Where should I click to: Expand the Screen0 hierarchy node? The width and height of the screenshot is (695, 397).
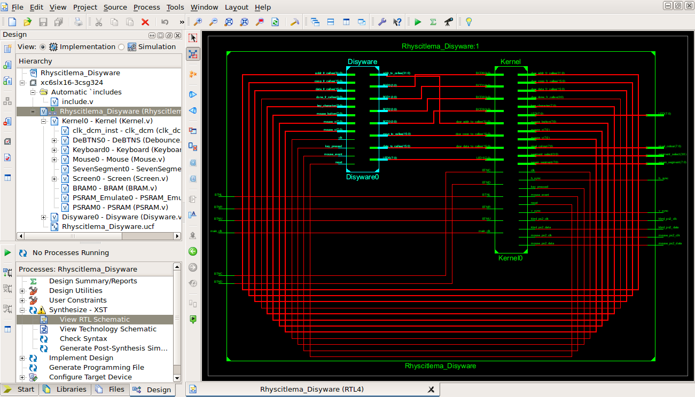pos(54,179)
